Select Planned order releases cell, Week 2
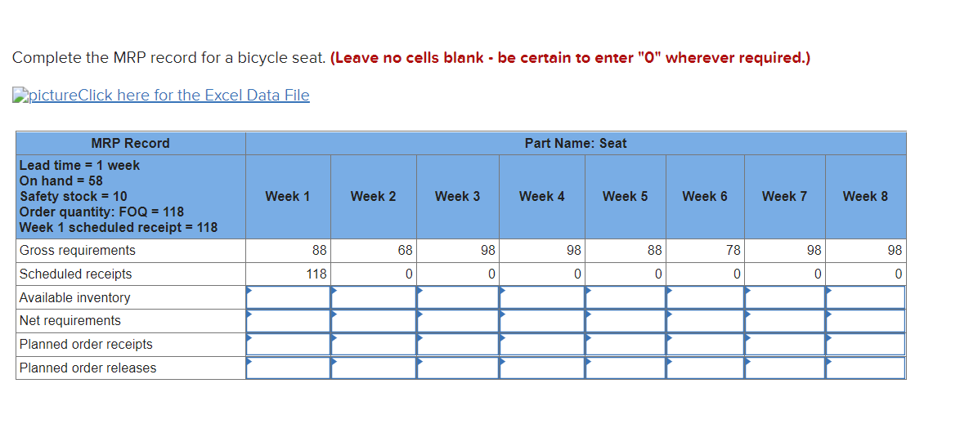 tap(374, 368)
